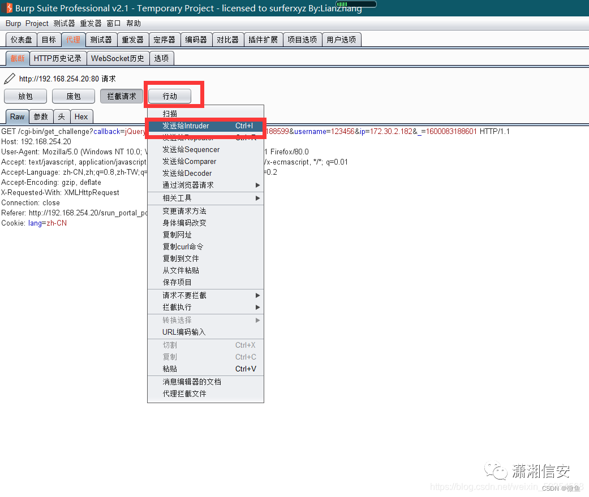Switch to the HTTP历史记录 tab
This screenshot has height=497, width=589.
(58, 58)
